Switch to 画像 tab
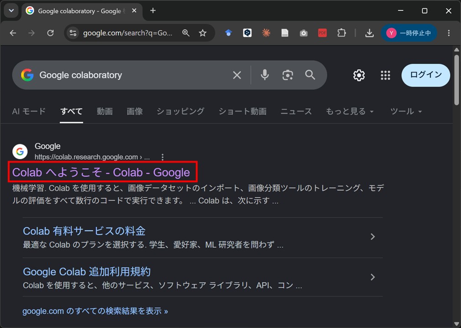The width and height of the screenshot is (461, 328). coord(135,112)
